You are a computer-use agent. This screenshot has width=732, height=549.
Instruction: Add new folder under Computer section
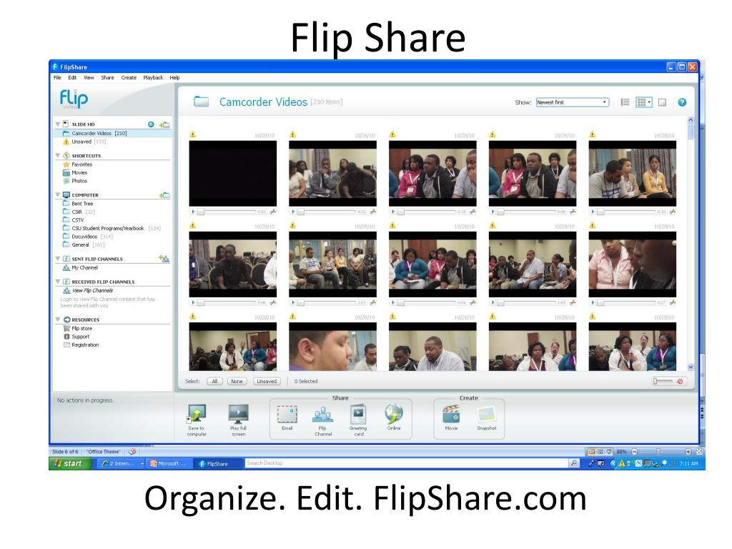click(x=164, y=195)
